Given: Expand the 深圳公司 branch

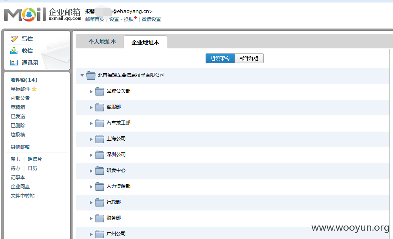Looking at the screenshot, I should click(x=91, y=155).
